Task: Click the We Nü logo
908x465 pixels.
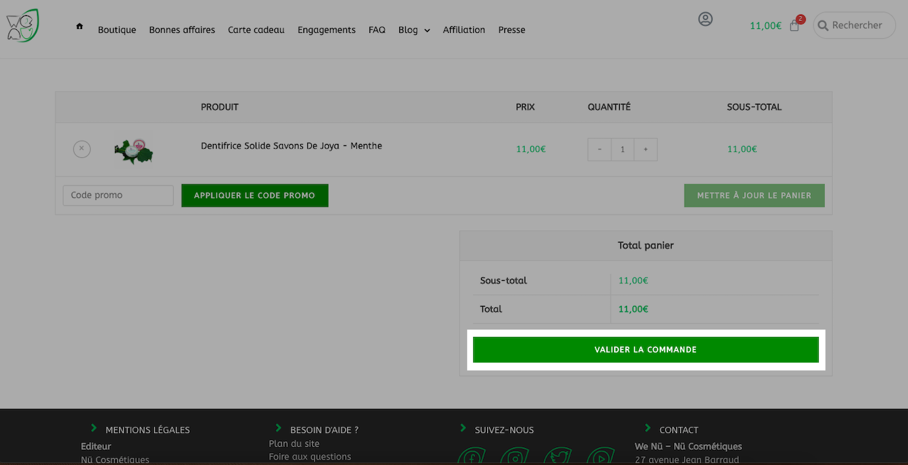Action: (22, 26)
